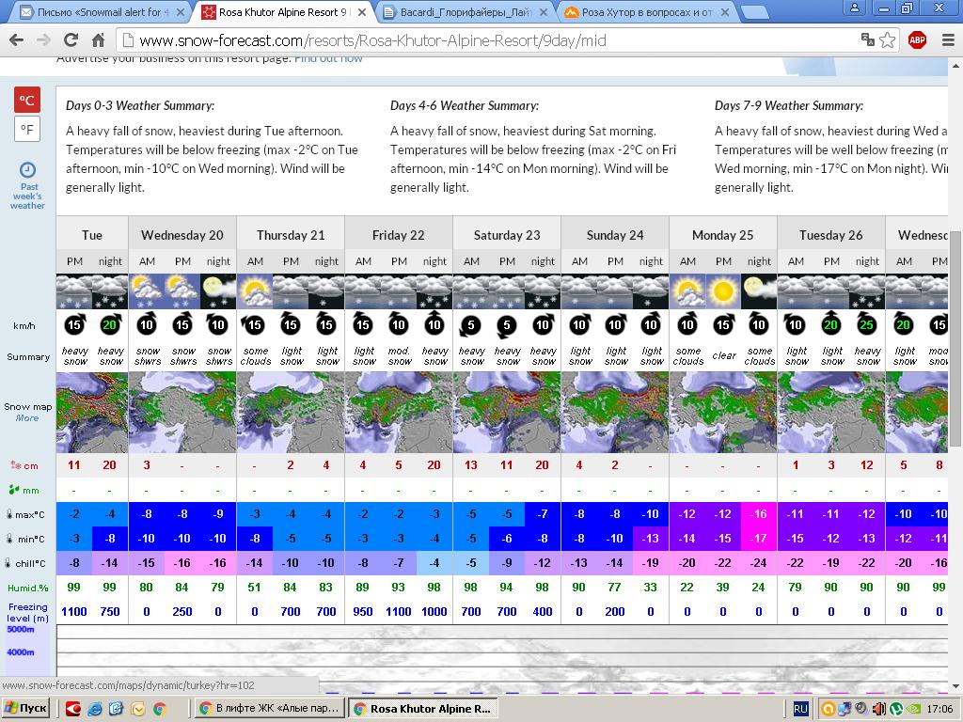Click the 950 freezing level value Friday AM
Screen dimensions: 963x722
(363, 611)
